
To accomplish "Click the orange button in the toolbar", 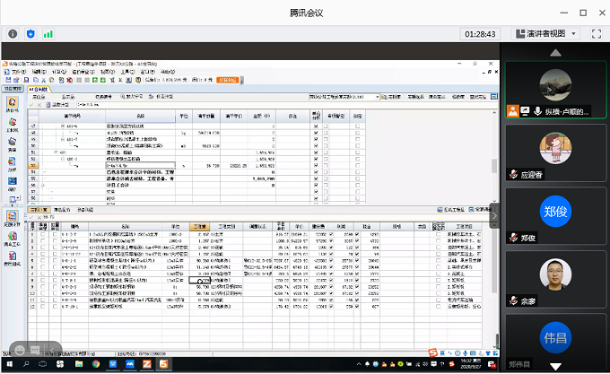I will [x=228, y=80].
